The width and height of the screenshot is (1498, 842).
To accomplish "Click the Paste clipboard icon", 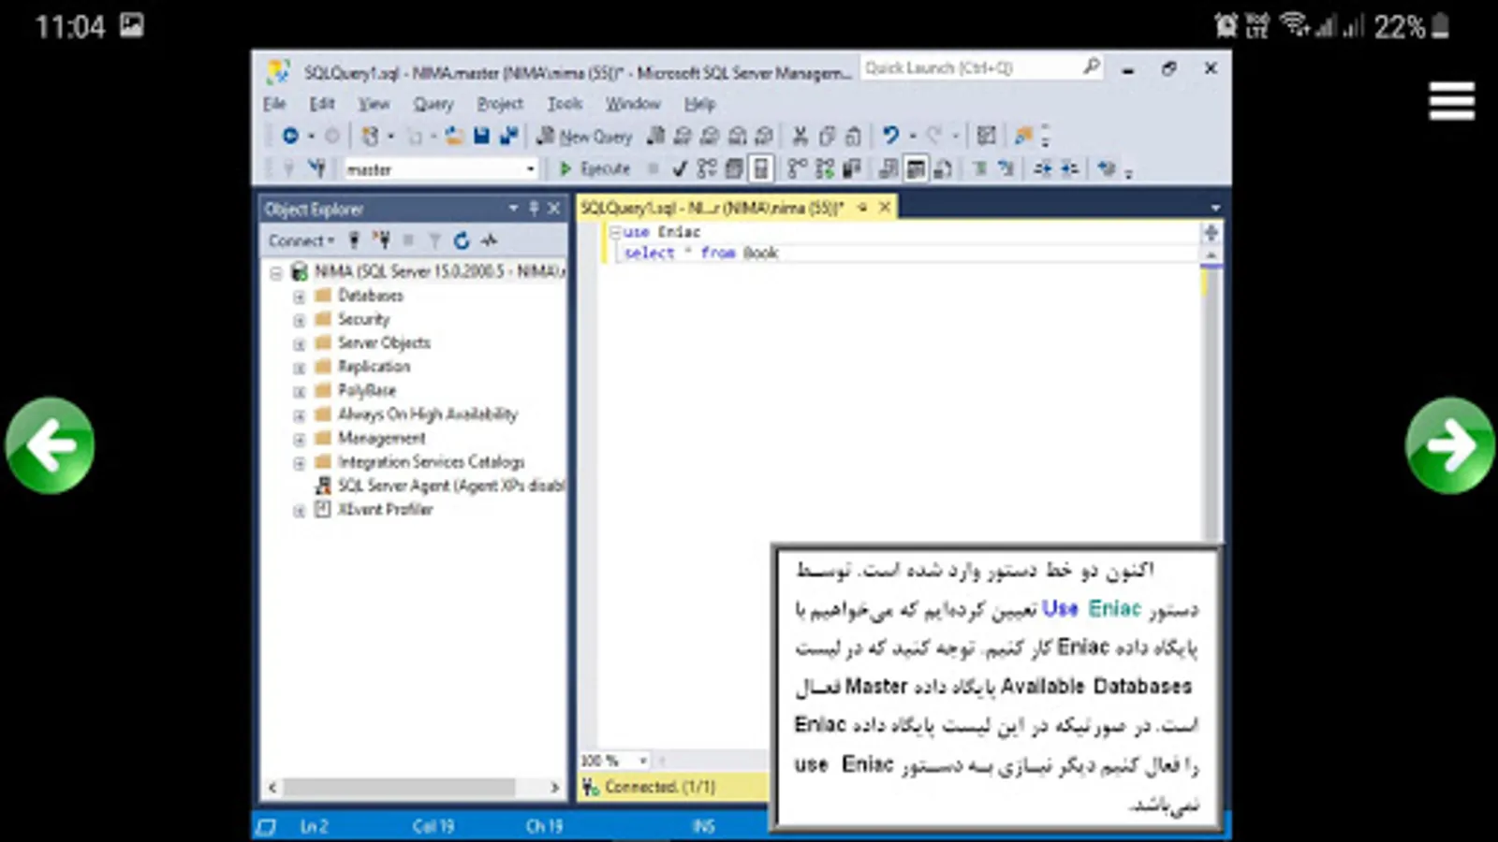I will pyautogui.click(x=853, y=136).
